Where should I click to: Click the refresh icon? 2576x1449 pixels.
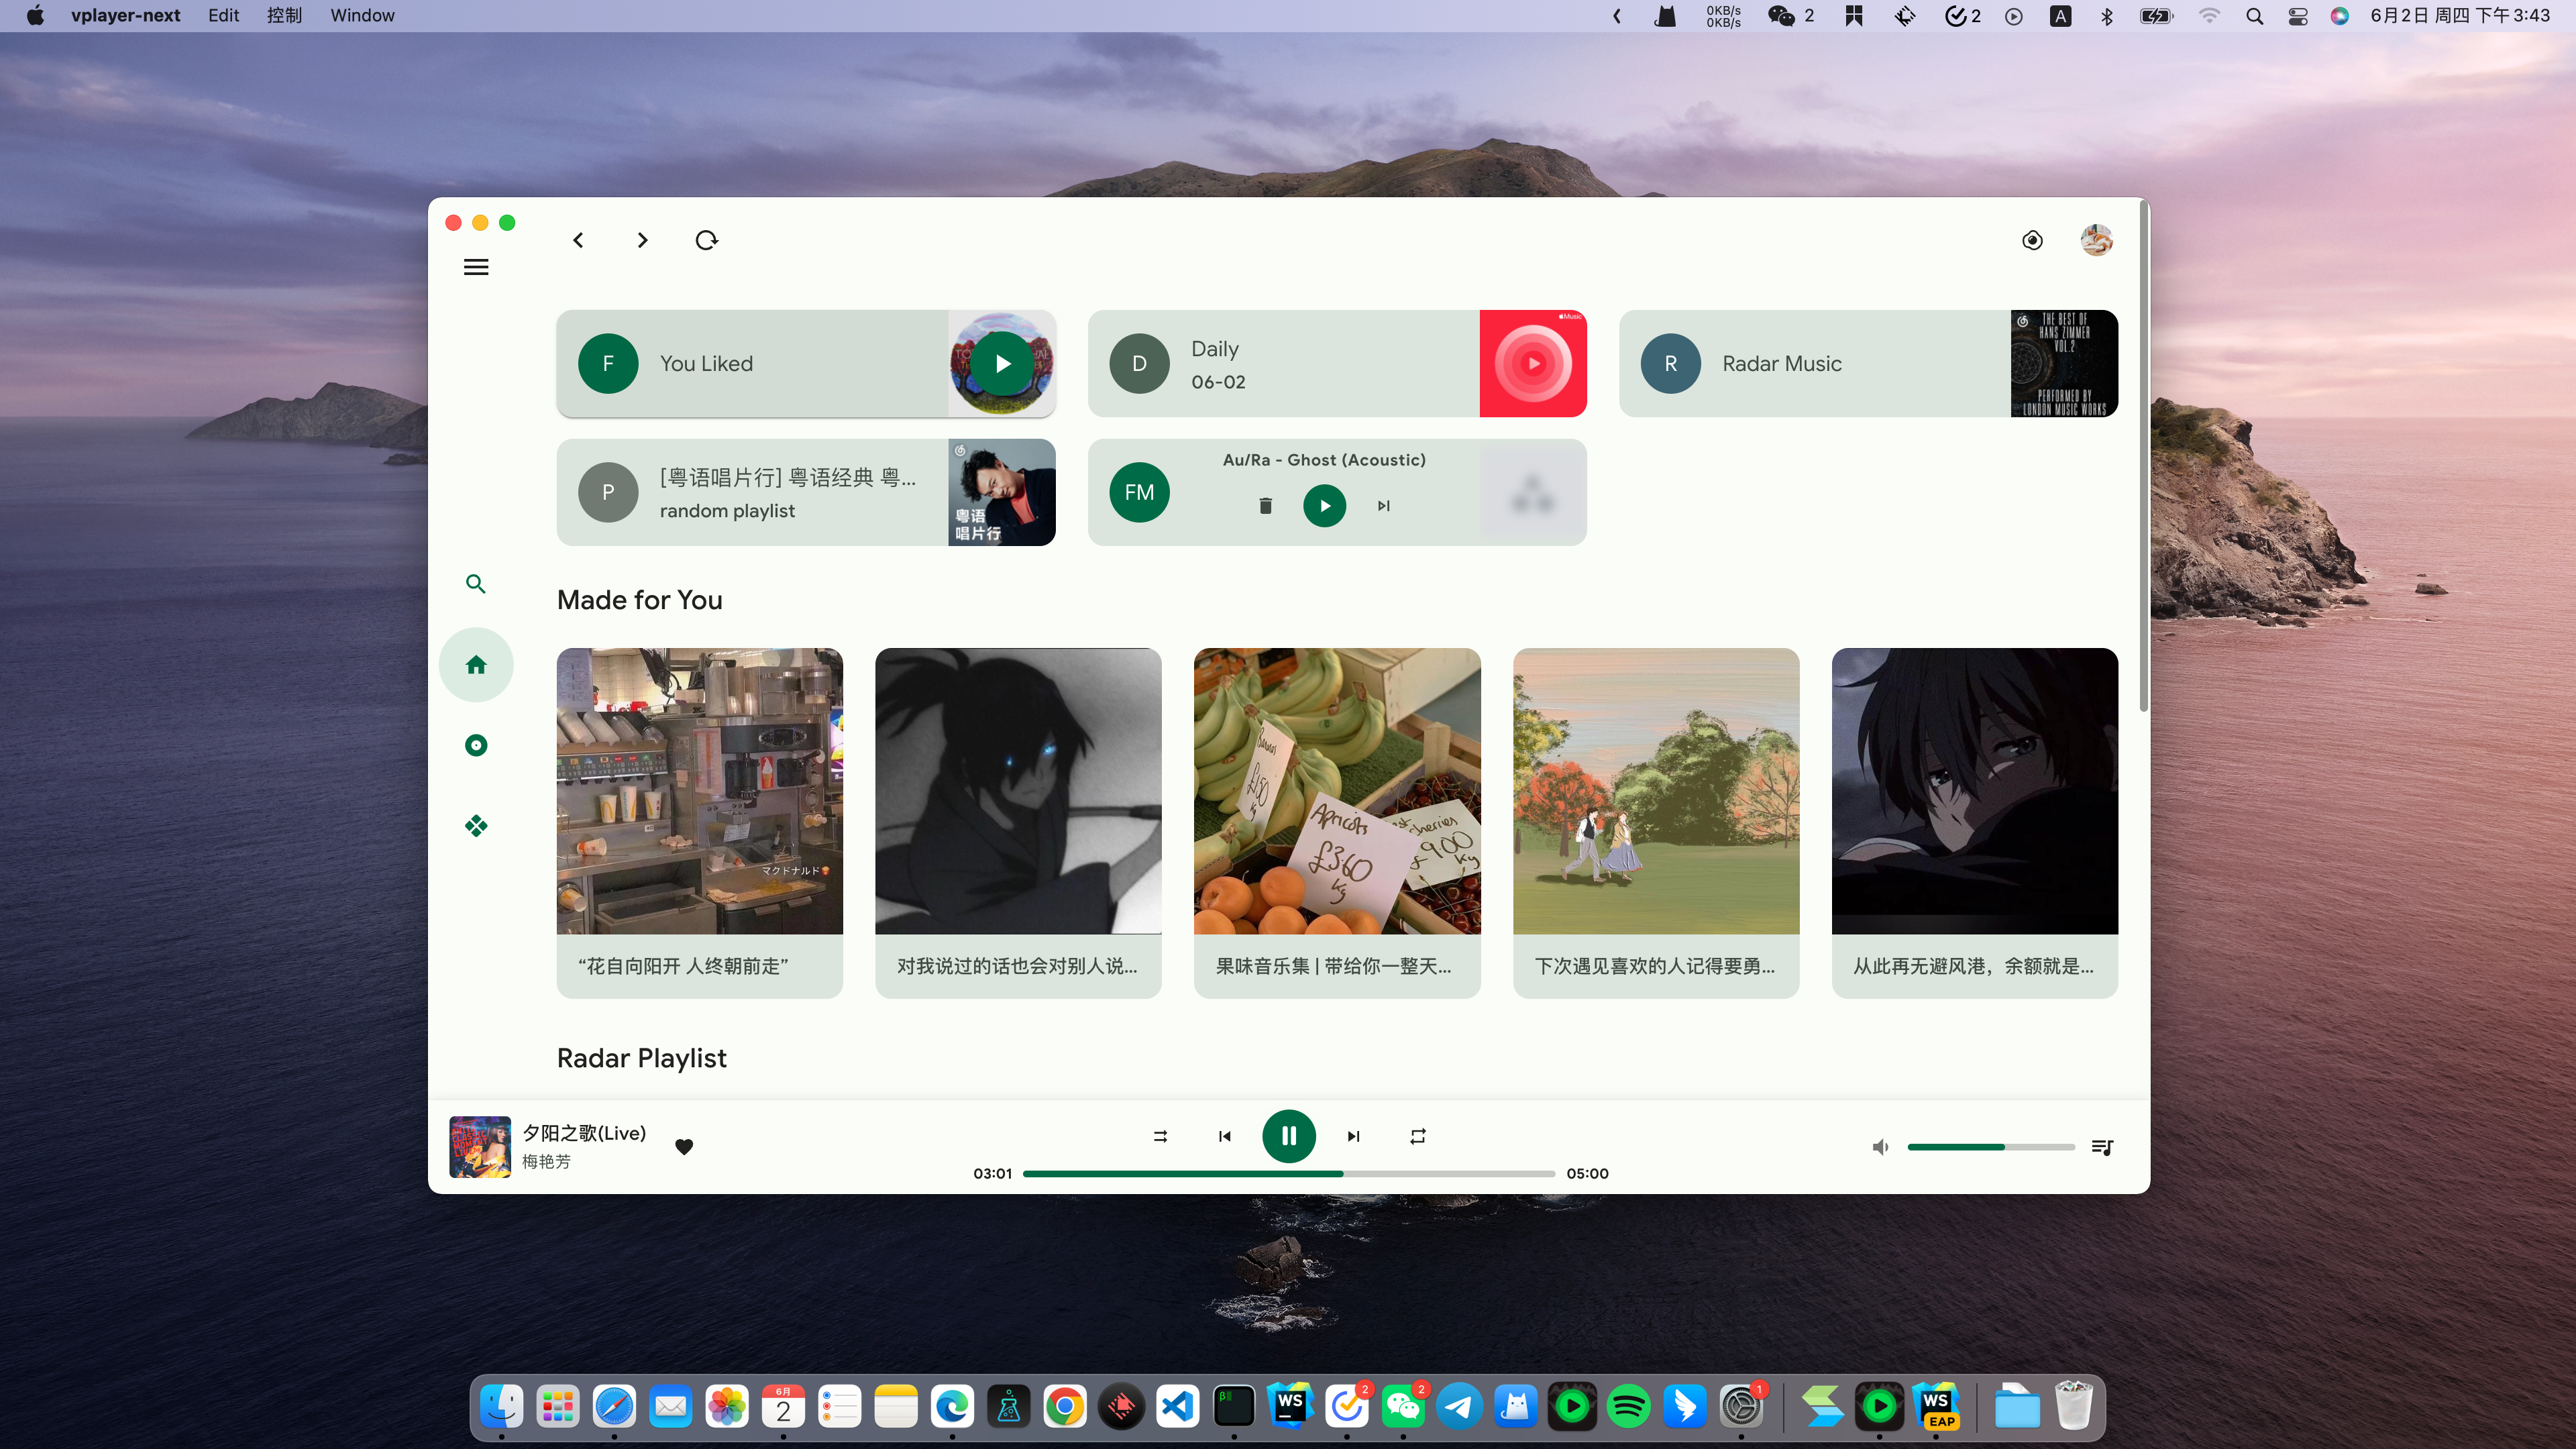(x=707, y=240)
